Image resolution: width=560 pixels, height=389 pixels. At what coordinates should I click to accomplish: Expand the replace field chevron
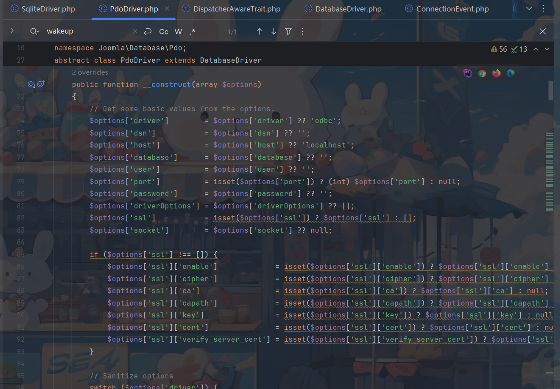[x=12, y=31]
